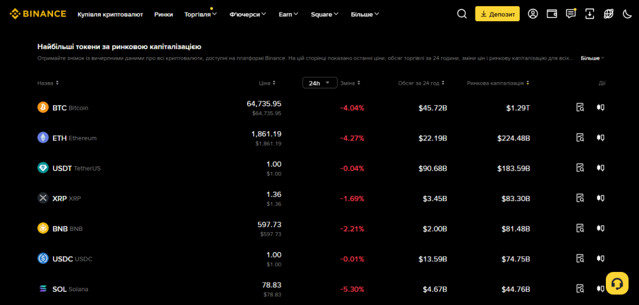This screenshot has width=639, height=305.
Task: Click BNB price 597.73
Action: point(270,225)
